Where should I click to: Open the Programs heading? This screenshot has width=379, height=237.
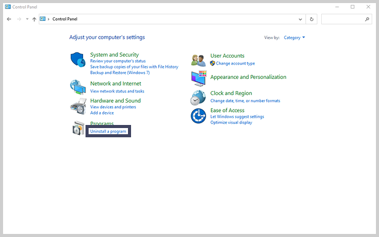point(102,124)
